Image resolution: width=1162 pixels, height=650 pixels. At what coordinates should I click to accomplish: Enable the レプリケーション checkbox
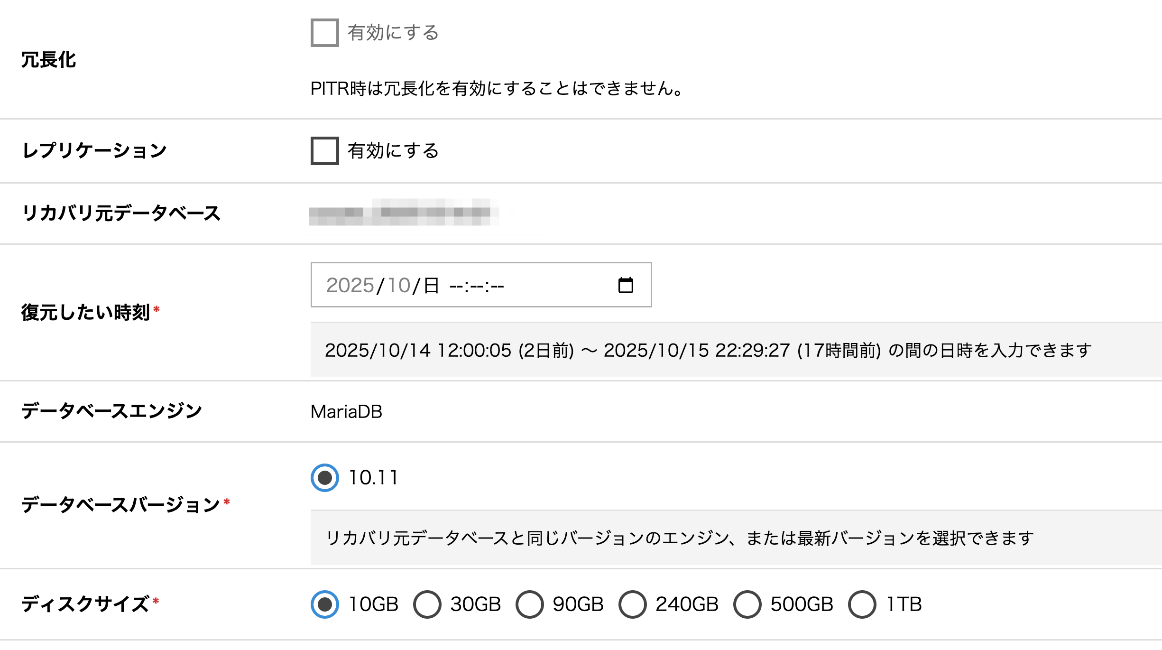coord(325,151)
